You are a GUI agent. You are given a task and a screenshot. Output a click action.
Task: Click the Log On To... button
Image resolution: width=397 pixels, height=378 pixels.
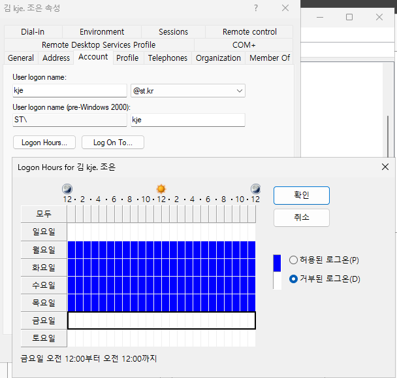113,143
